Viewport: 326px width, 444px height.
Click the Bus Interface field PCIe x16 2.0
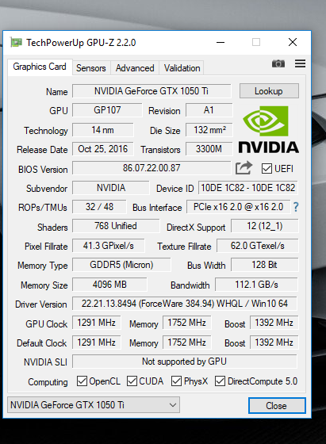[239, 207]
